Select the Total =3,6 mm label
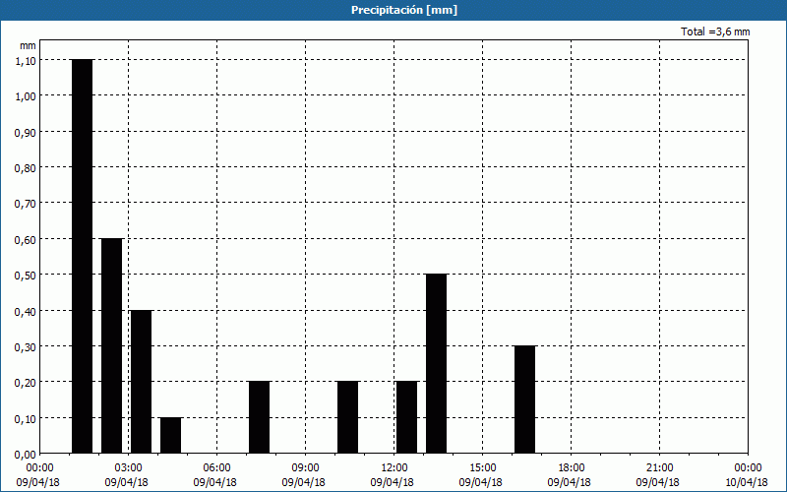Viewport: 787px width, 492px height. (x=715, y=31)
